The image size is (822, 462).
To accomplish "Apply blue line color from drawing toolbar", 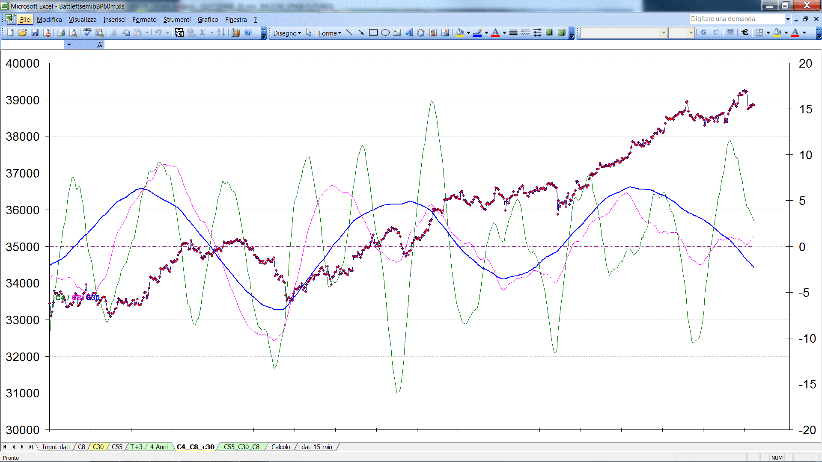I will pyautogui.click(x=478, y=33).
